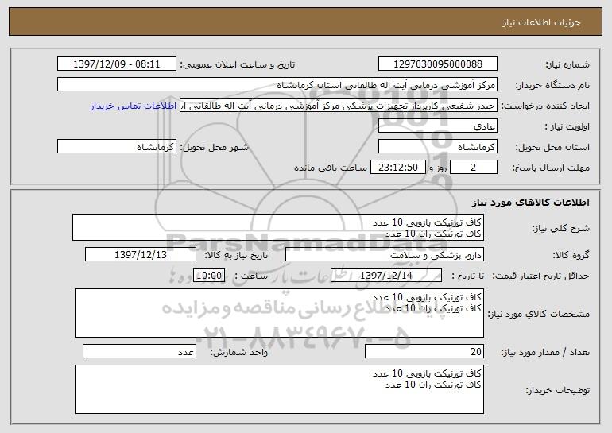612x433 pixels.
Task: Click the شرح کلی نیاز label
Action: pos(561,228)
